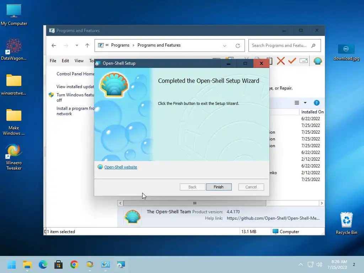Click the Product version 4.4.170 value
364x273 pixels.
click(233, 212)
